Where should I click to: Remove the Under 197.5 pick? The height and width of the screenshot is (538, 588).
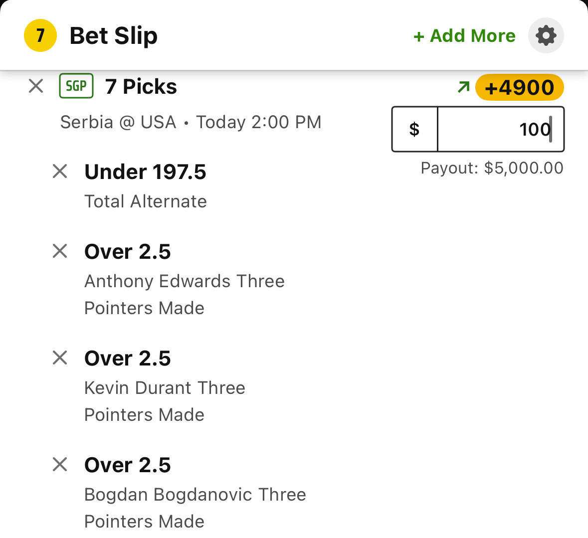point(60,172)
